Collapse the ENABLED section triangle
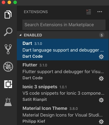Viewport: 109px width, 125px height. coord(20,35)
